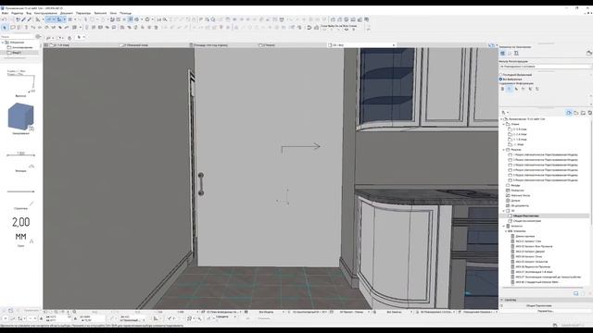Click the magnifier zoom icon in toolbar

213,19
